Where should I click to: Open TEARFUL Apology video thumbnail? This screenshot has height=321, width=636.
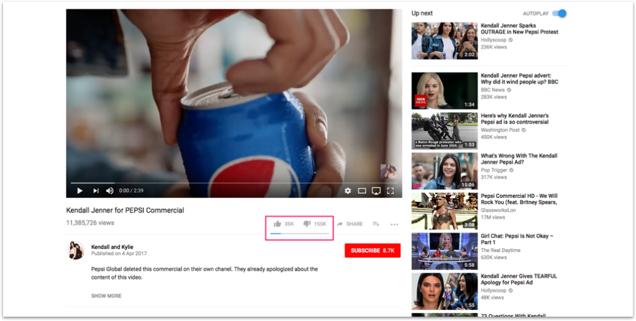coord(445,291)
